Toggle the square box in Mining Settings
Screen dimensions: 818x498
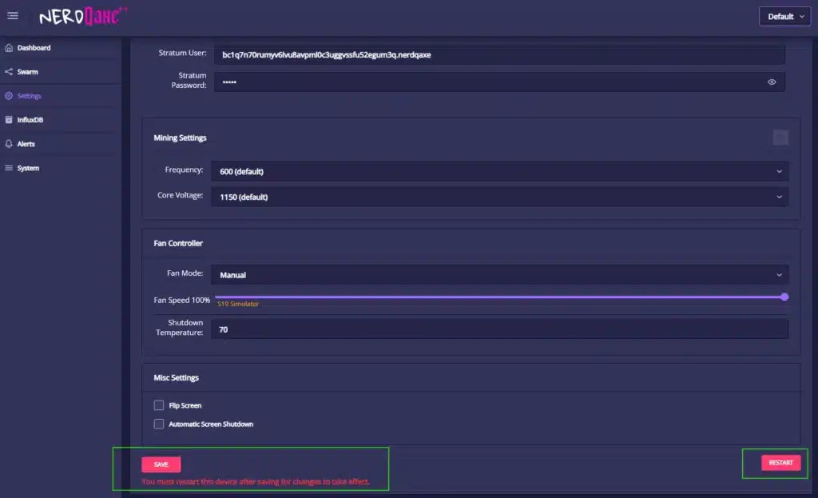coord(780,137)
